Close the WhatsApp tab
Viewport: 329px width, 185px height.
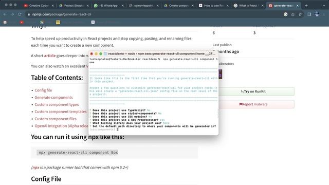122,6
